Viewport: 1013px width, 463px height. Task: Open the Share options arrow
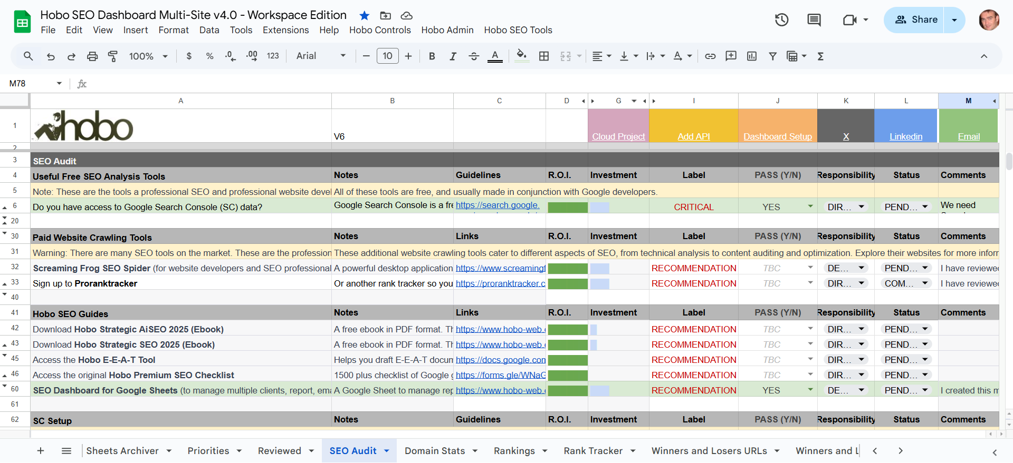click(954, 20)
